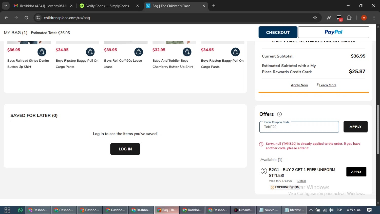380x214 pixels.
Task: Add the $36.95 Boys Railroad Stripe Denim shirt to bag
Action: coord(42,52)
